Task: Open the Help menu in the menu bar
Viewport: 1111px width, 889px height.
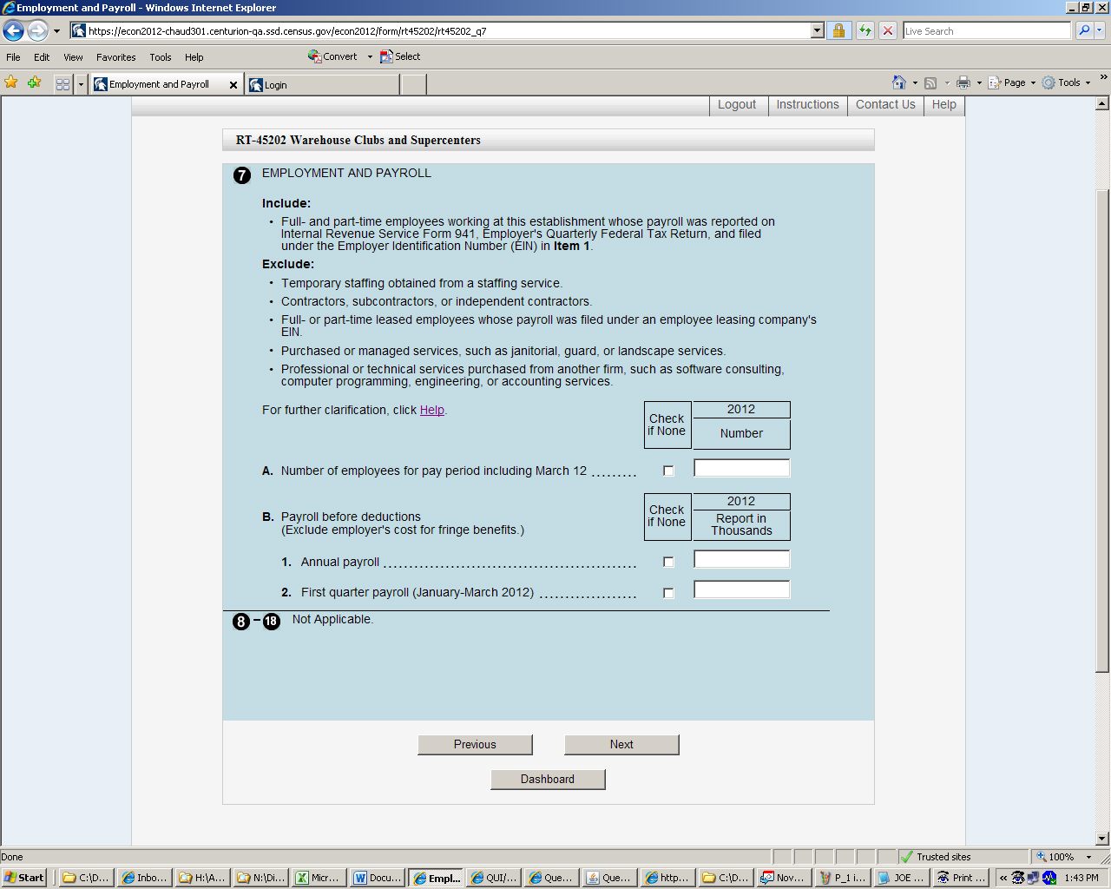Action: (194, 57)
